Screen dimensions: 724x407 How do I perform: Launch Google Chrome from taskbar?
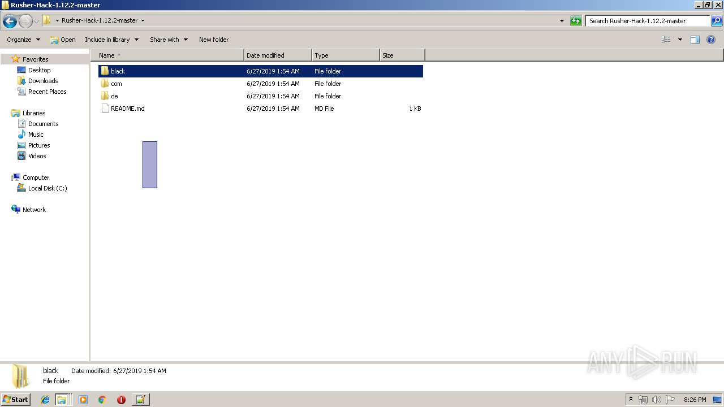(102, 400)
